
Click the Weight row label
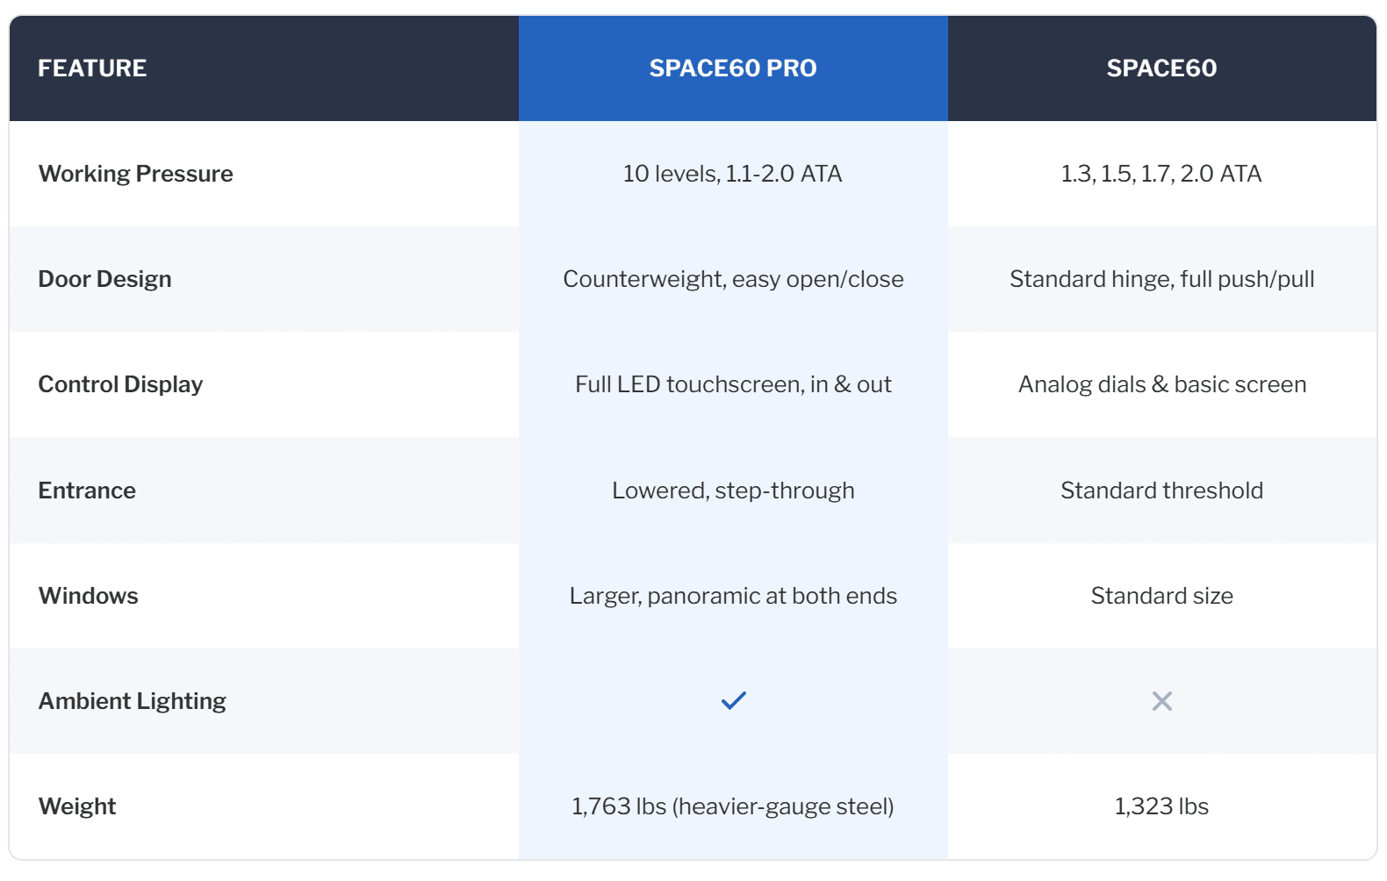click(77, 806)
